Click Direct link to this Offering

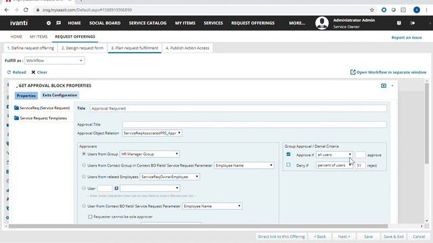pos(281,237)
